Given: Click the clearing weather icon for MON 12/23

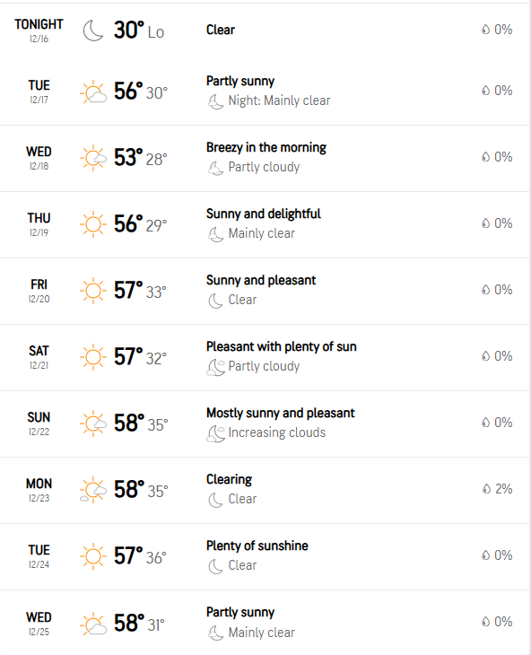Looking at the screenshot, I should point(93,490).
